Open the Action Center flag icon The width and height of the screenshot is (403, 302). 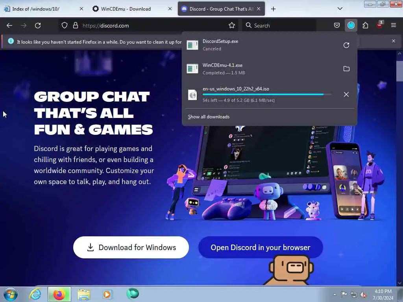pos(344,295)
